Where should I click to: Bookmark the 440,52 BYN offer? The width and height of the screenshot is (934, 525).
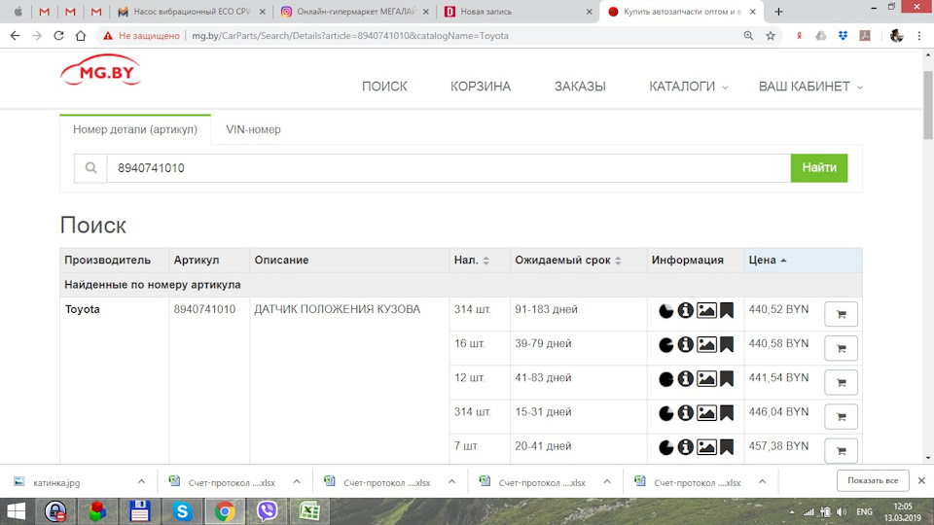click(727, 310)
